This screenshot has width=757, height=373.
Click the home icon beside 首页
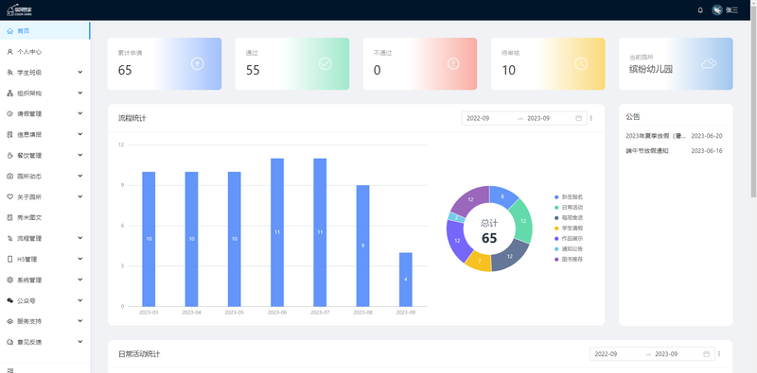10,31
